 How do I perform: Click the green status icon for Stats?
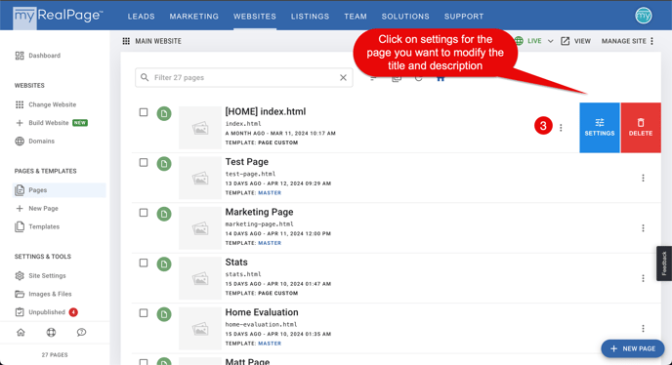click(x=164, y=264)
